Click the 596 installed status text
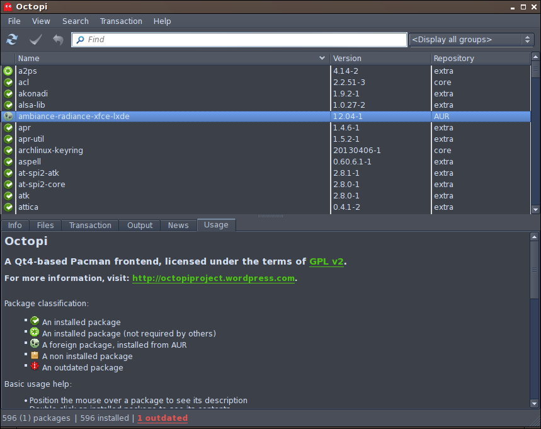 pyautogui.click(x=105, y=418)
